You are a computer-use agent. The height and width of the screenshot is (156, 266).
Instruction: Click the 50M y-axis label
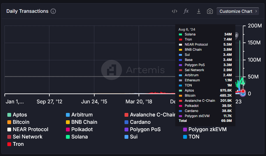point(253,77)
